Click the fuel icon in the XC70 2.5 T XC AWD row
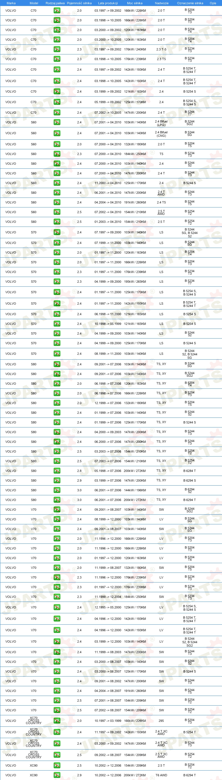The image size is (222, 780). point(57,755)
